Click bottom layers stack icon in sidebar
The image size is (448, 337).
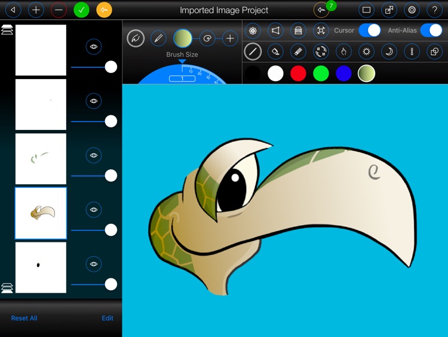pyautogui.click(x=7, y=288)
